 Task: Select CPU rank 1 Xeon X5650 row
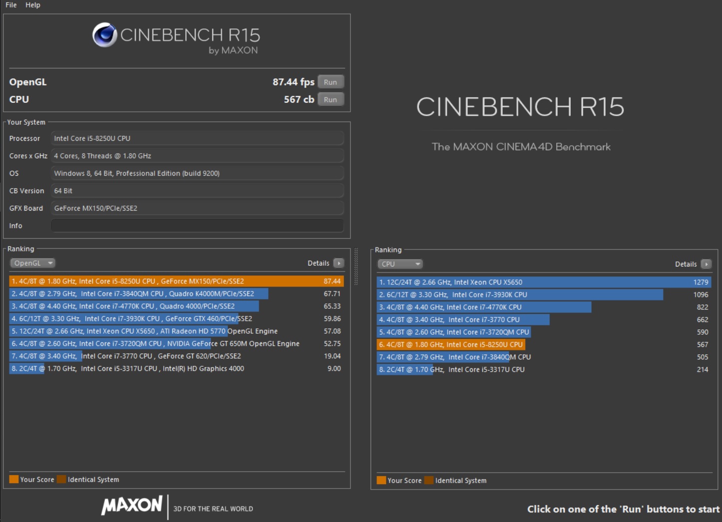[544, 282]
